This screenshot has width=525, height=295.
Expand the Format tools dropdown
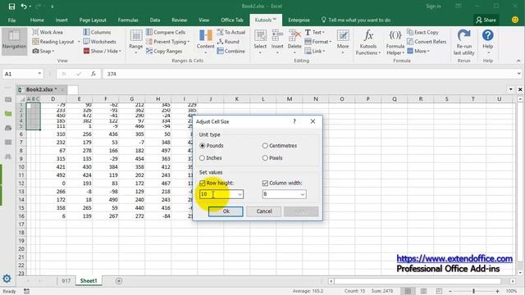(x=317, y=42)
